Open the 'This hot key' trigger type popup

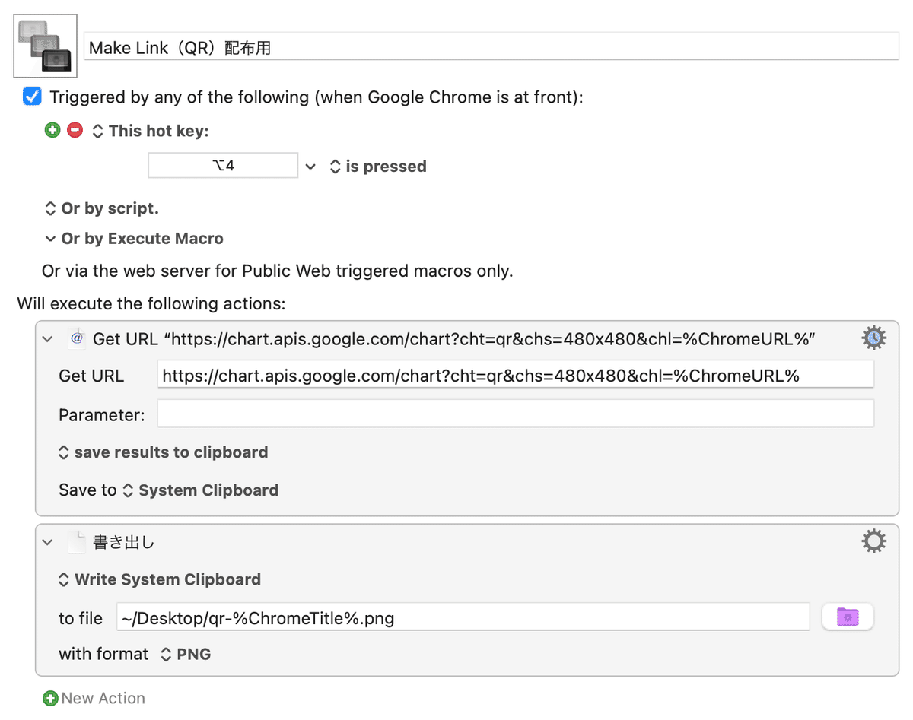pyautogui.click(x=151, y=131)
